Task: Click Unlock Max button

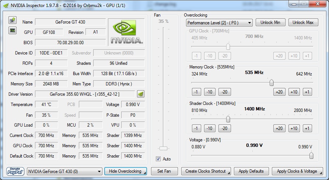Action: [303, 22]
